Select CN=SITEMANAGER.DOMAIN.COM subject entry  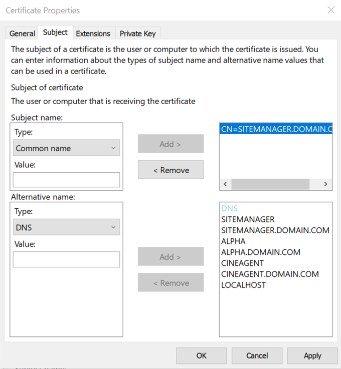coord(276,129)
